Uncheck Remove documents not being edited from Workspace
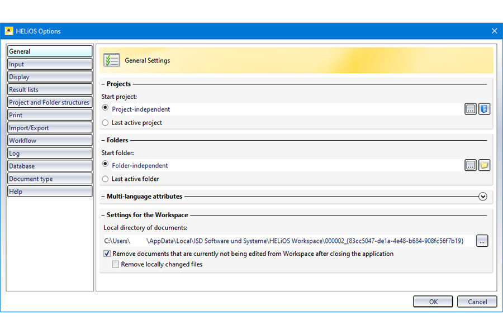The width and height of the screenshot is (503, 335). (x=107, y=253)
